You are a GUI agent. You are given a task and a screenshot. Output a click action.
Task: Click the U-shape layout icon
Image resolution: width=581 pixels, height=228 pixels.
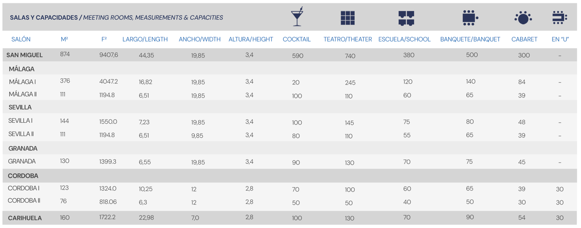[560, 17]
